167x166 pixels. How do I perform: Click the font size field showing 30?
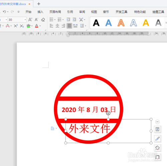[16, 20]
